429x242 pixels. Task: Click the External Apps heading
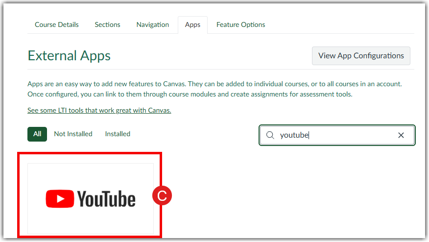[69, 55]
